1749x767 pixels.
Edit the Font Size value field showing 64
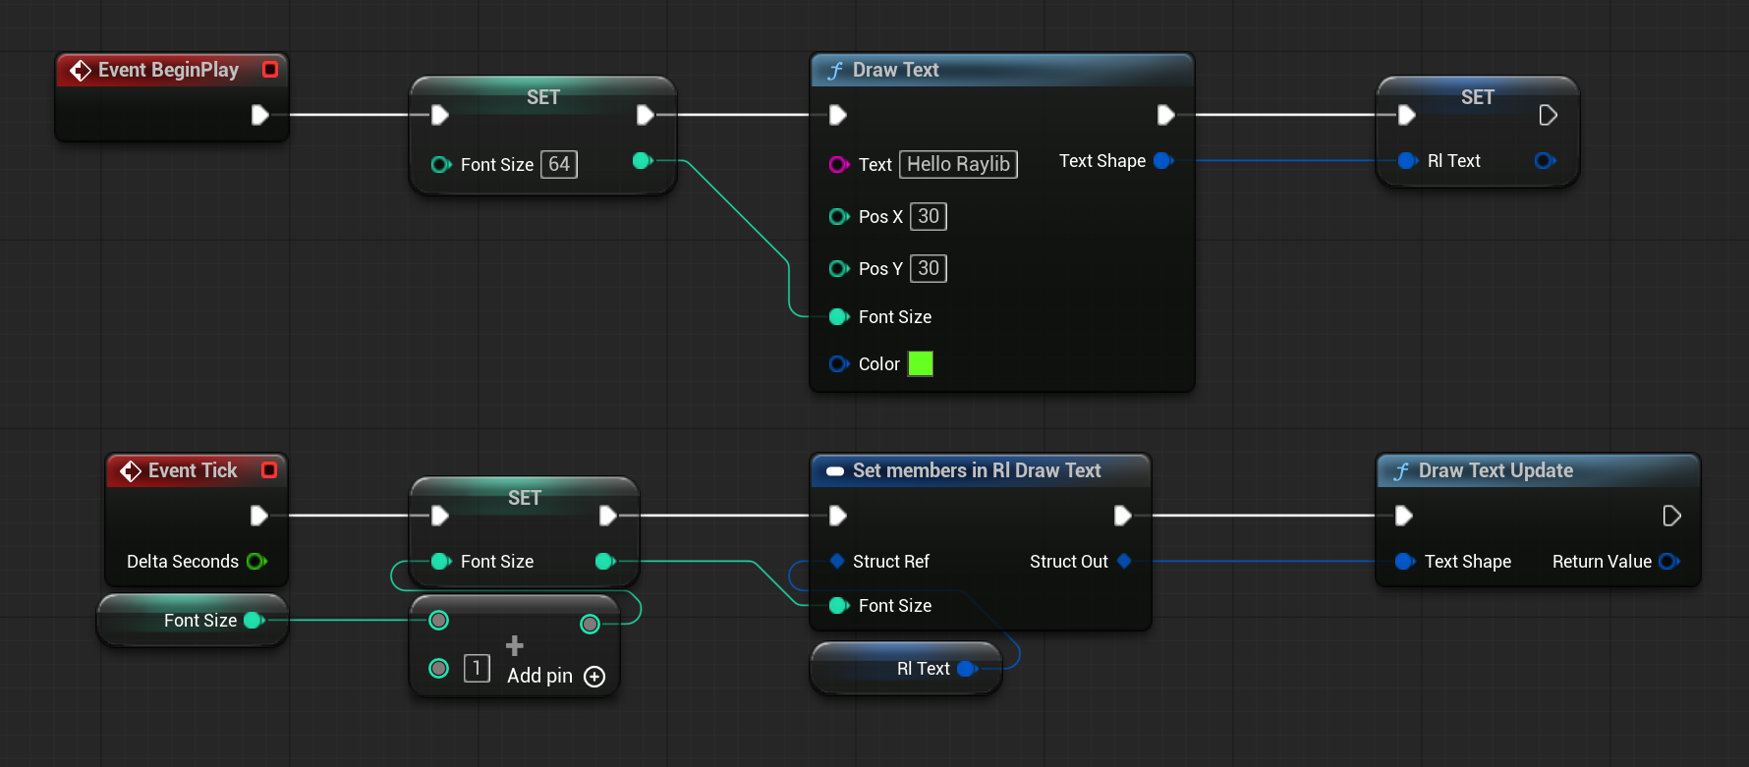(x=559, y=164)
